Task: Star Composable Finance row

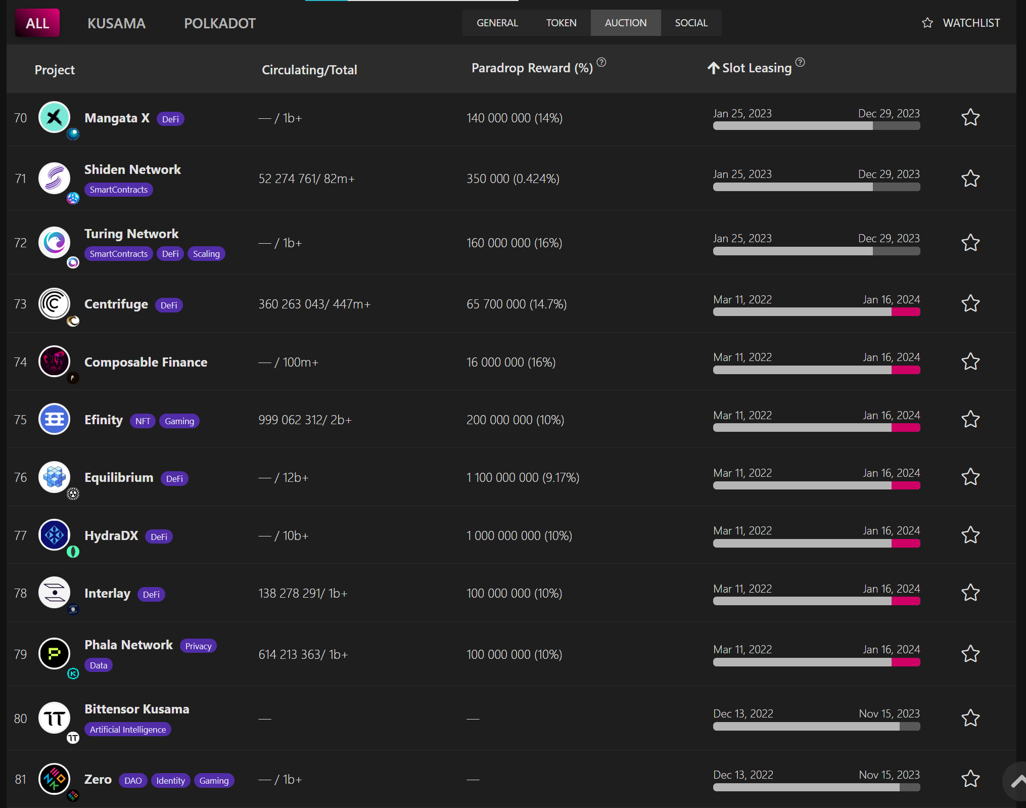Action: pos(970,362)
